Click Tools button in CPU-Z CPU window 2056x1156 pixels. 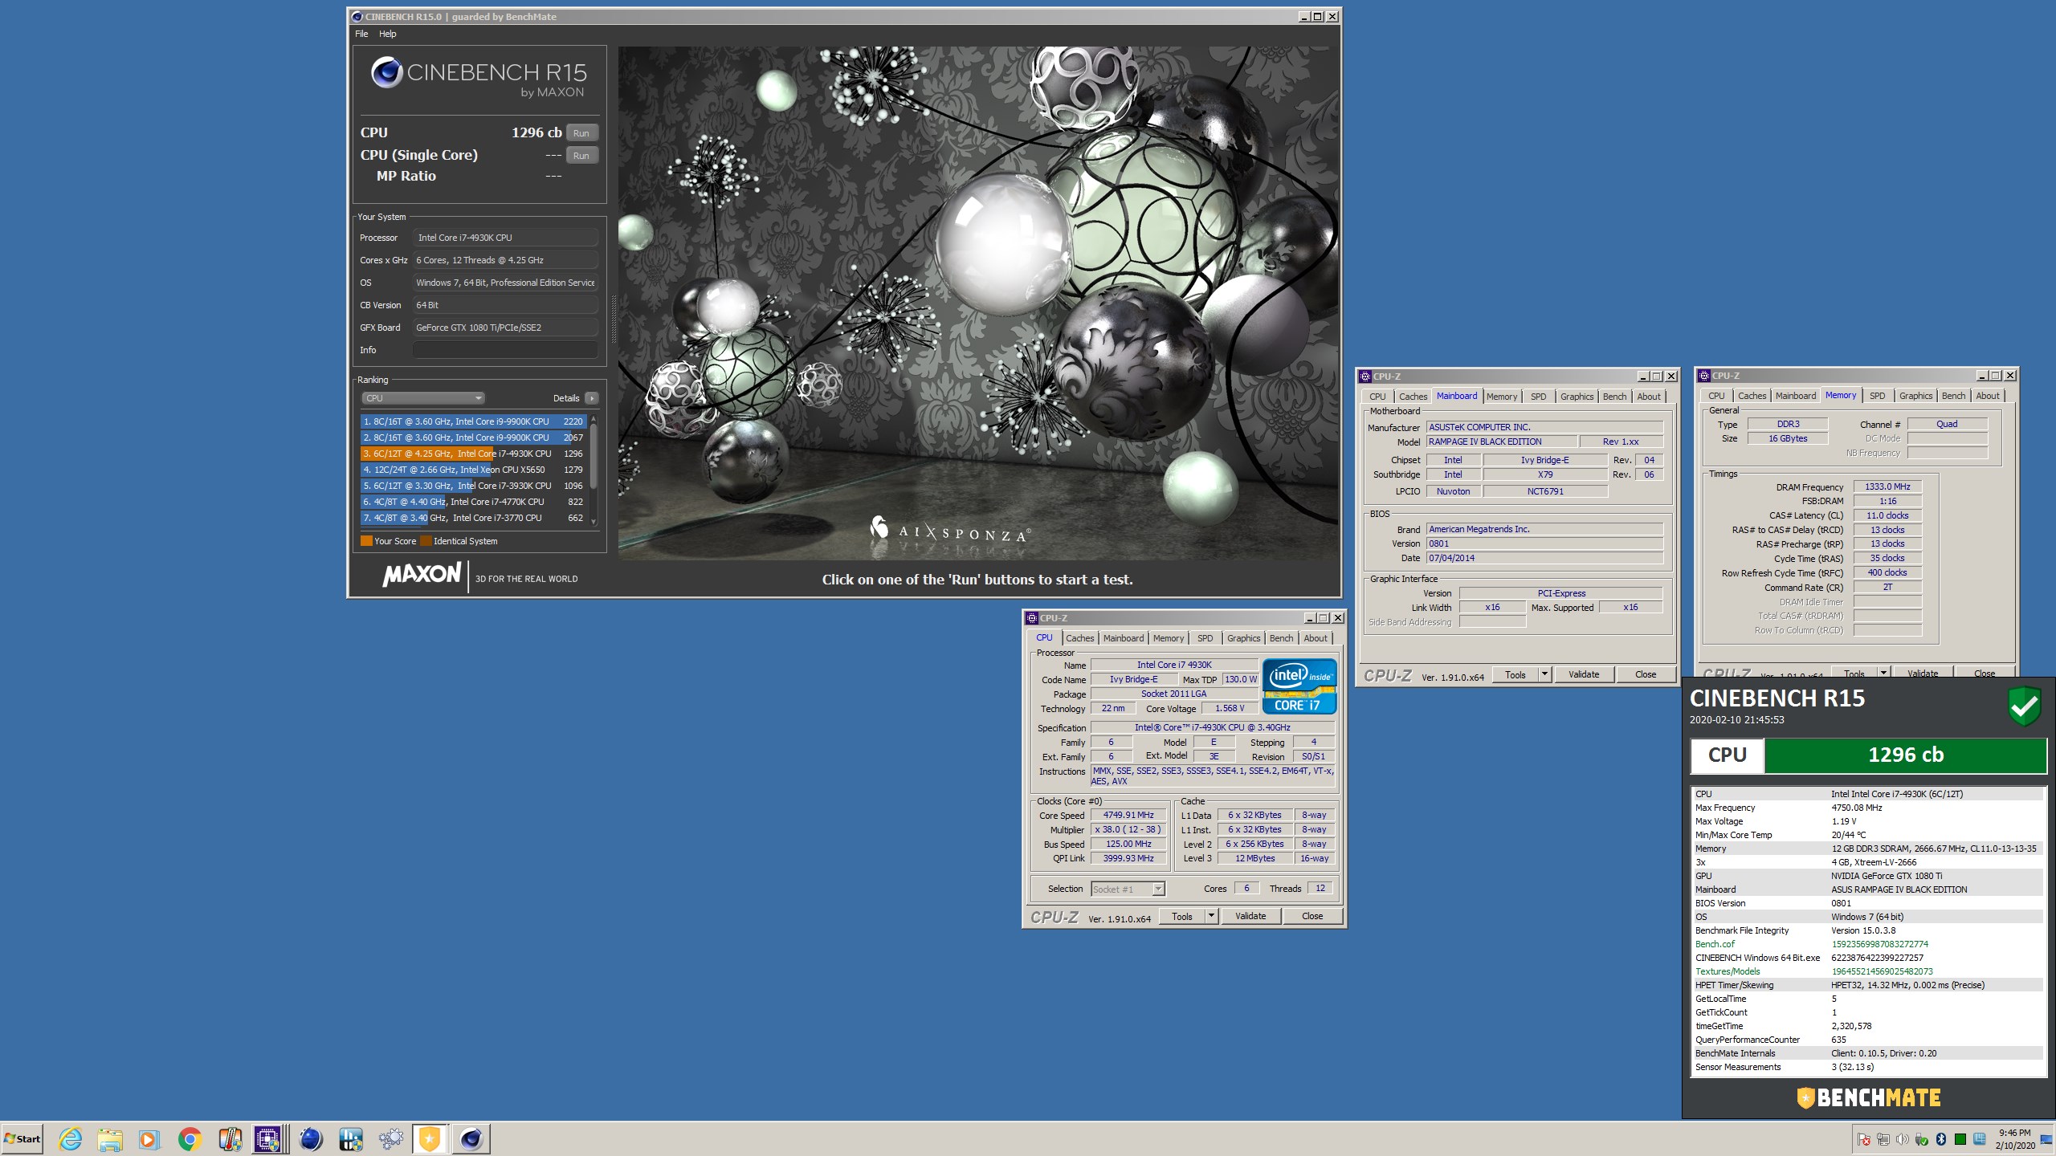(1182, 916)
